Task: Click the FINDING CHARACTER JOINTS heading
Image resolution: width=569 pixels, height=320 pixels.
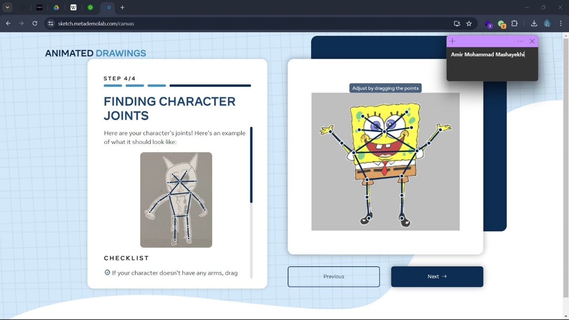Action: [170, 108]
